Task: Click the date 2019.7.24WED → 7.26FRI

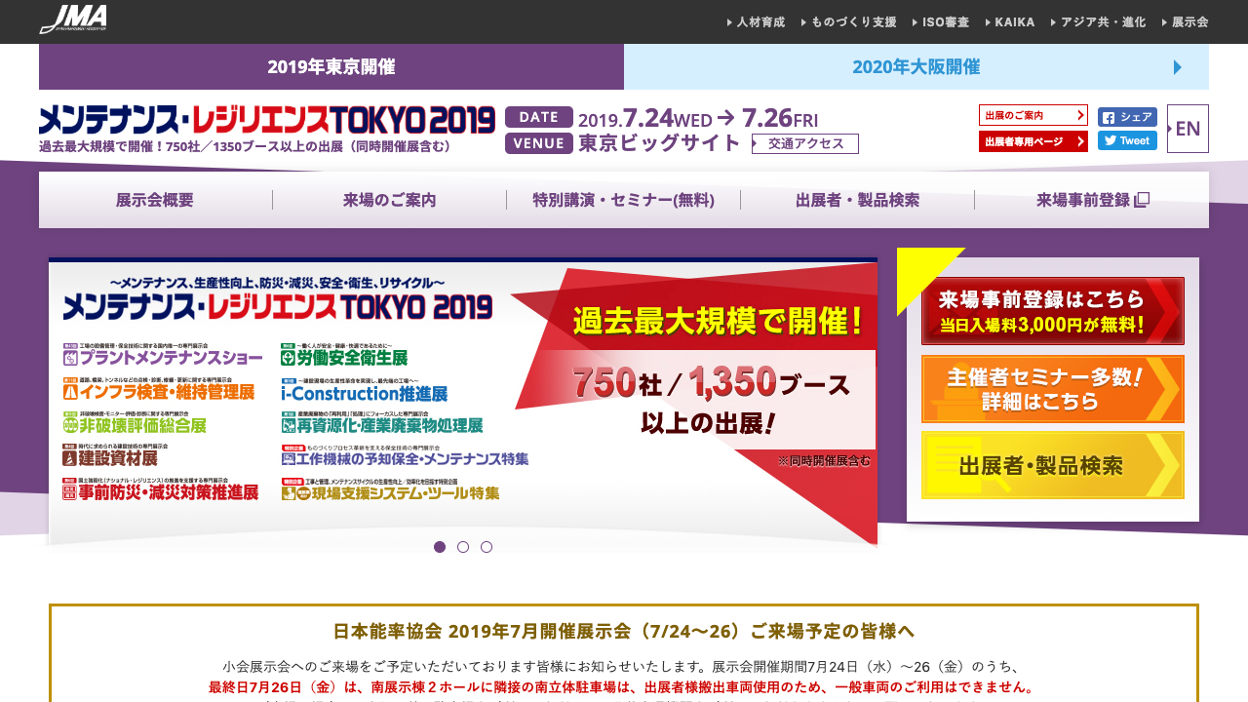Action: click(698, 118)
